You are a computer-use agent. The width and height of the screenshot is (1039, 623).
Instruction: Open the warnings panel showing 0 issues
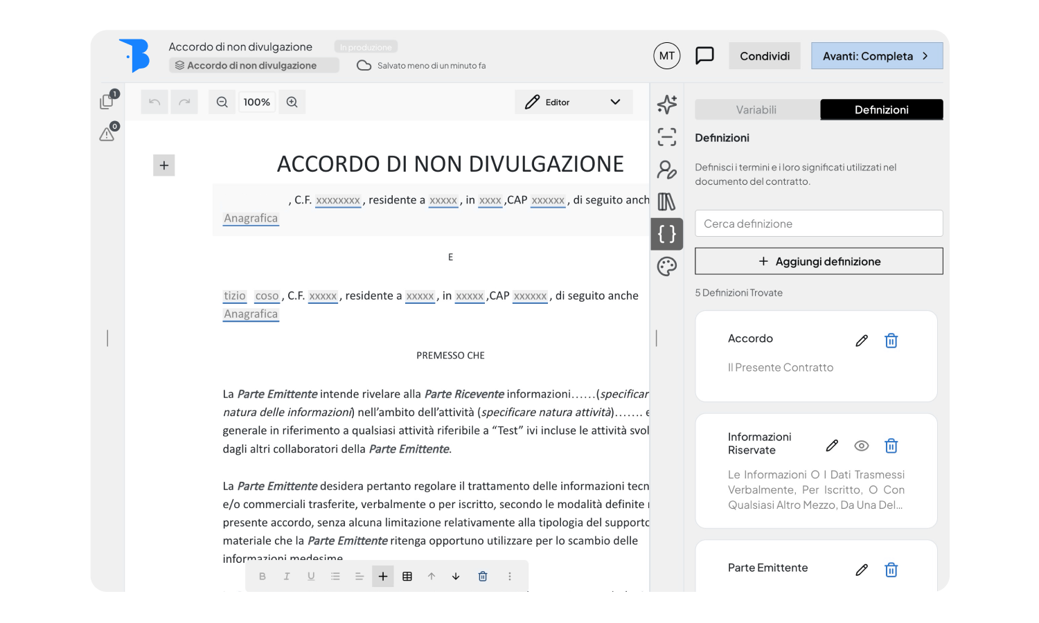click(x=107, y=134)
